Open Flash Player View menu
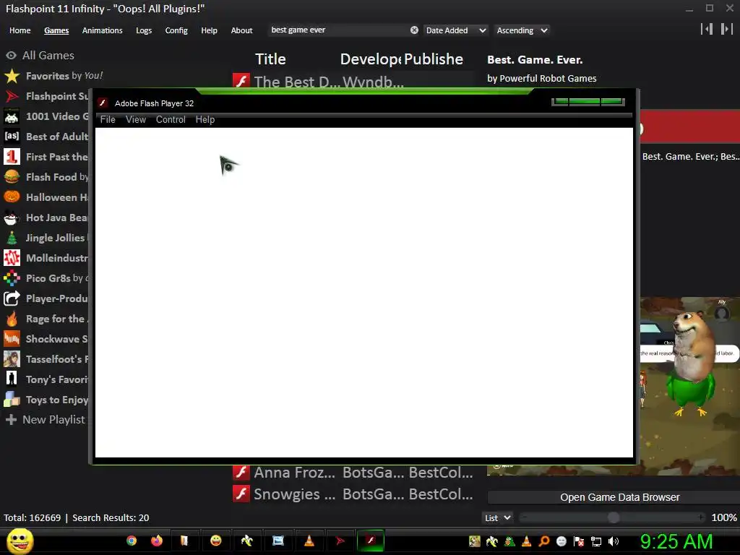 [x=136, y=120]
